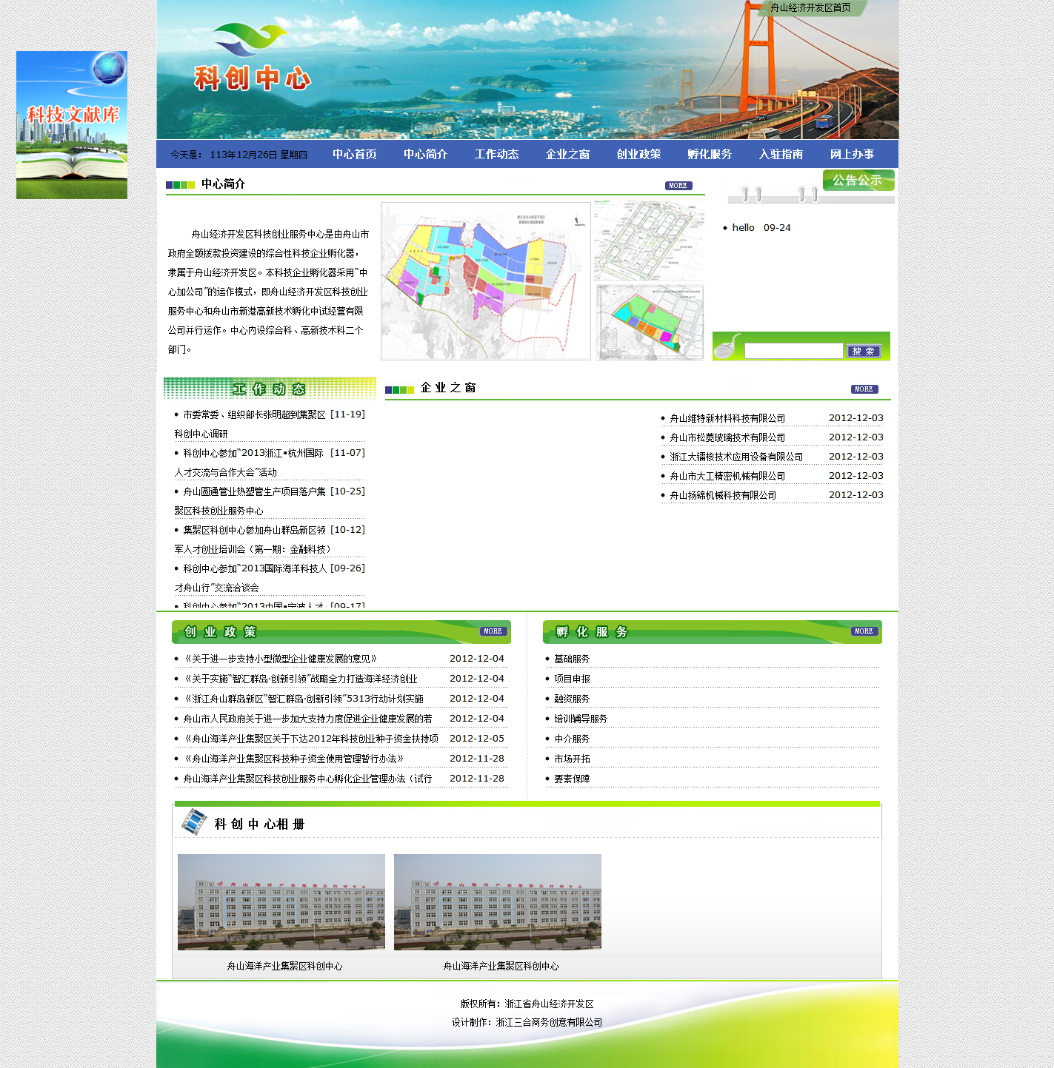Viewport: 1054px width, 1068px height.
Task: Open 企业之窗 navigation menu item
Action: [x=567, y=154]
